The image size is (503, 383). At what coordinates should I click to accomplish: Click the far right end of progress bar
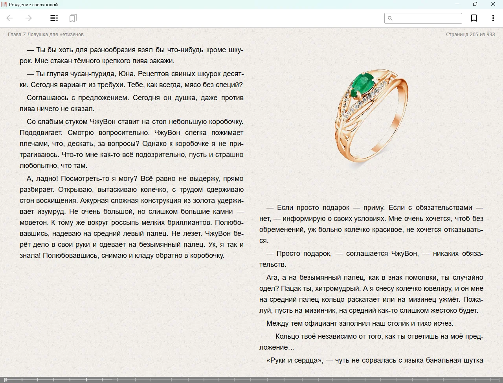coord(500,379)
